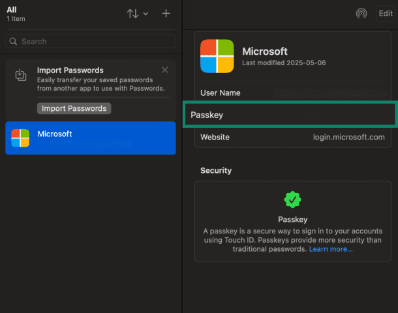The height and width of the screenshot is (313, 398).
Task: Dismiss the Import Passwords banner
Action: click(x=164, y=70)
